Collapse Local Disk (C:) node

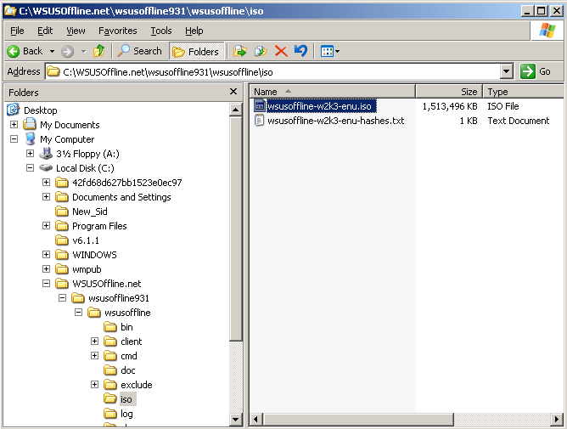(30, 168)
